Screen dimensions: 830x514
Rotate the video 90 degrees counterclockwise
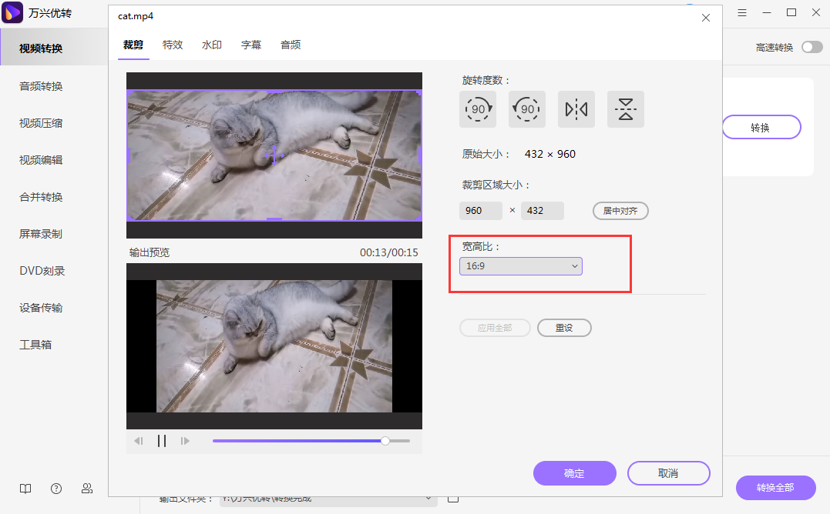(x=527, y=109)
